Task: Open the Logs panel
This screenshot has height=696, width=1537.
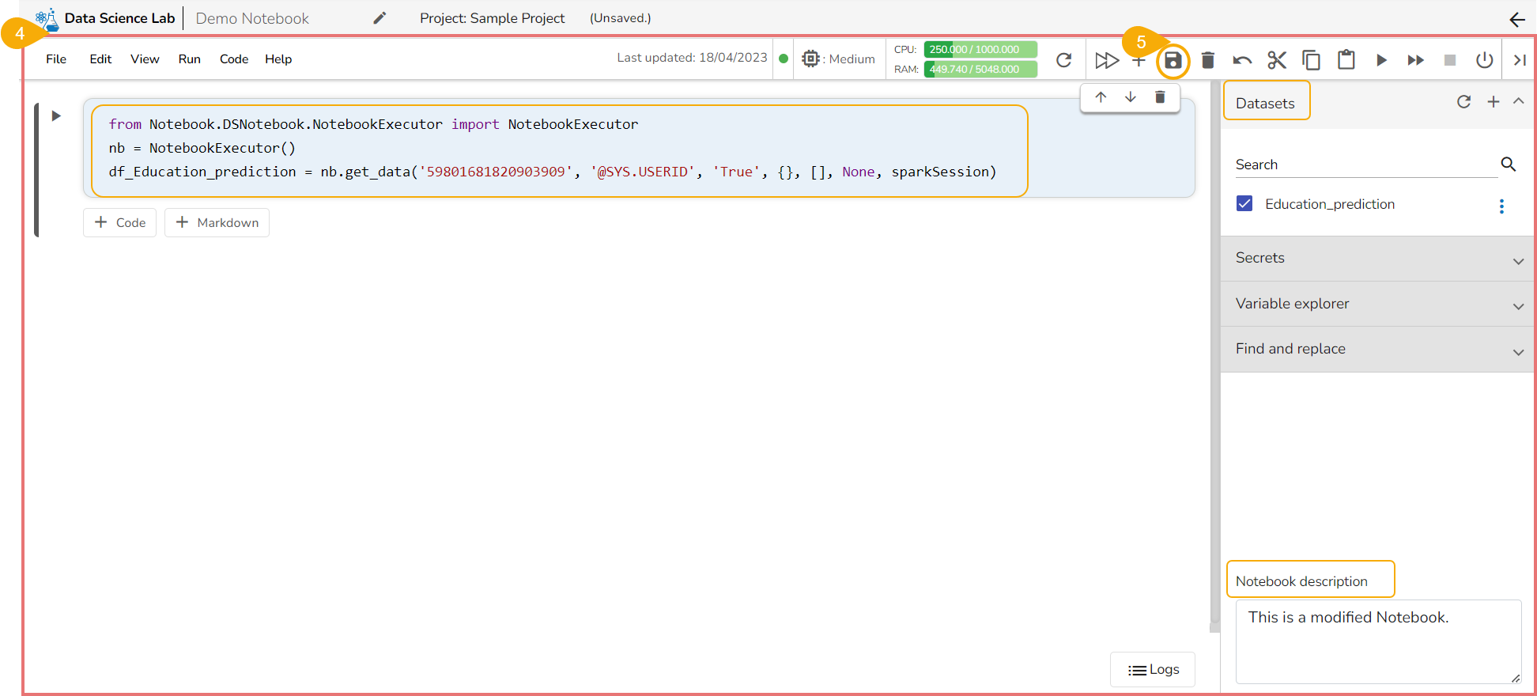Action: (x=1153, y=670)
